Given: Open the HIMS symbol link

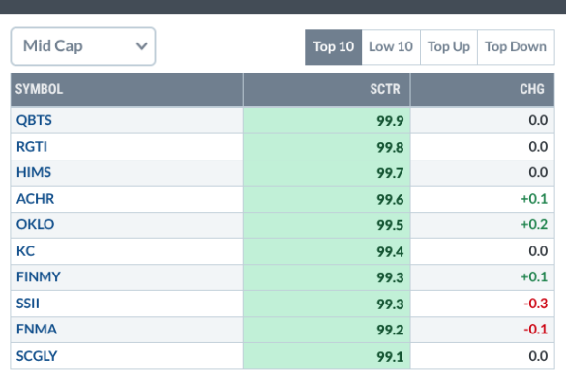Looking at the screenshot, I should click(x=34, y=172).
